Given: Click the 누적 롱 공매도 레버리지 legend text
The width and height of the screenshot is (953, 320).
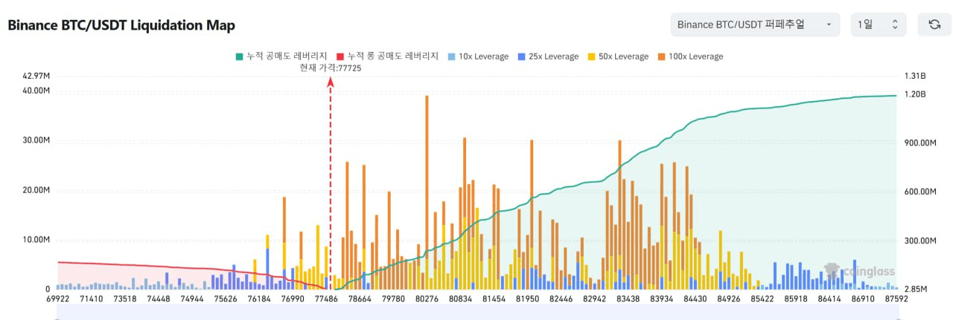Looking at the screenshot, I should coord(392,56).
